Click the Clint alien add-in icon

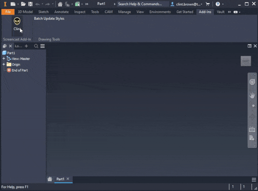(x=17, y=22)
